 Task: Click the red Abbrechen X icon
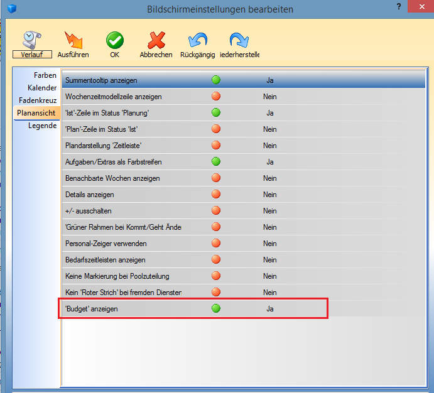click(156, 41)
